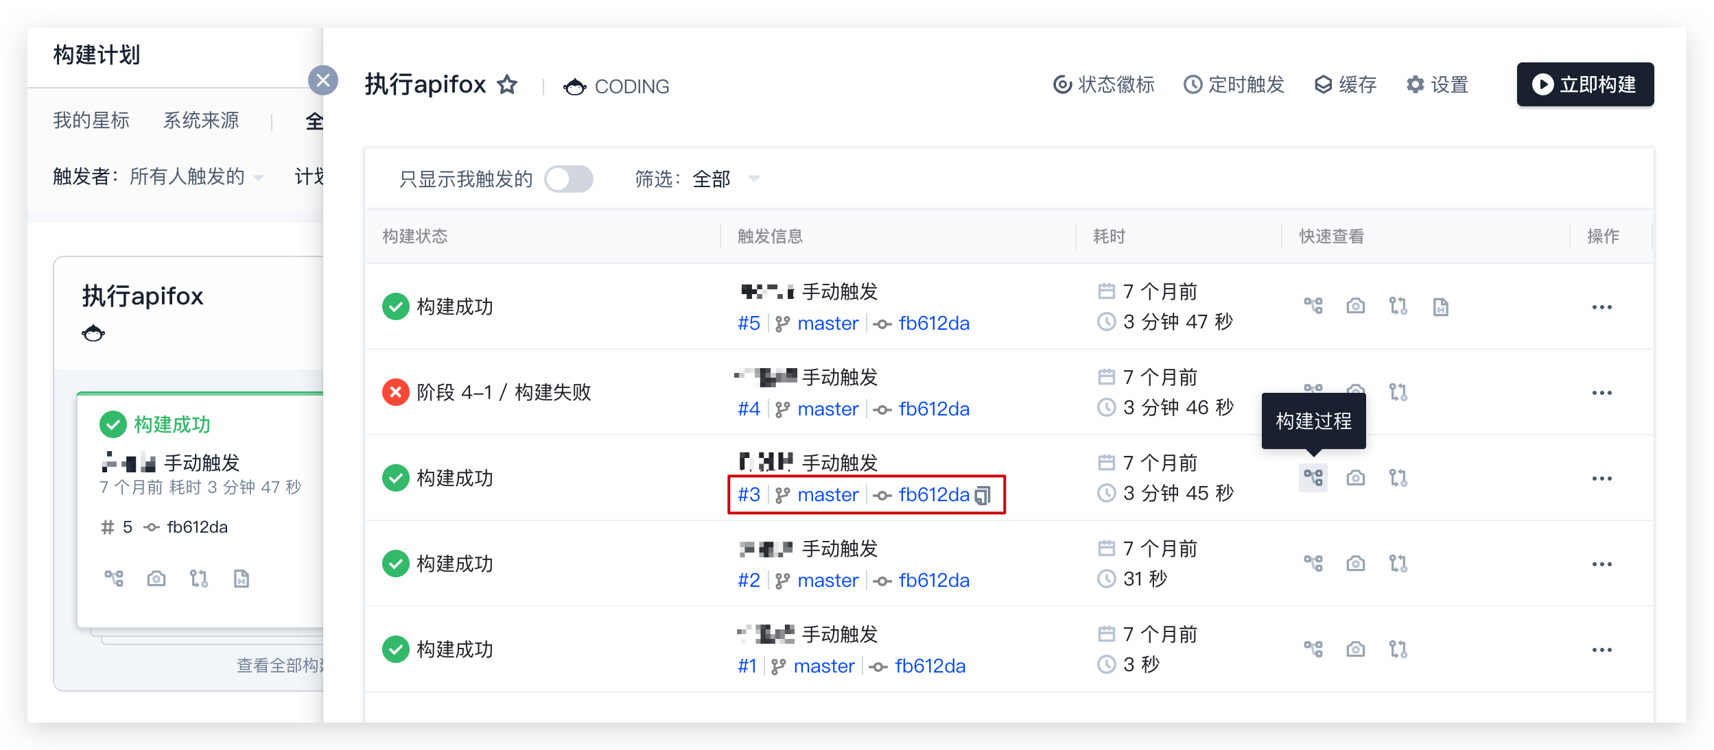Open report document icon for build #5
Image resolution: width=1714 pixels, height=750 pixels.
pyautogui.click(x=1441, y=306)
